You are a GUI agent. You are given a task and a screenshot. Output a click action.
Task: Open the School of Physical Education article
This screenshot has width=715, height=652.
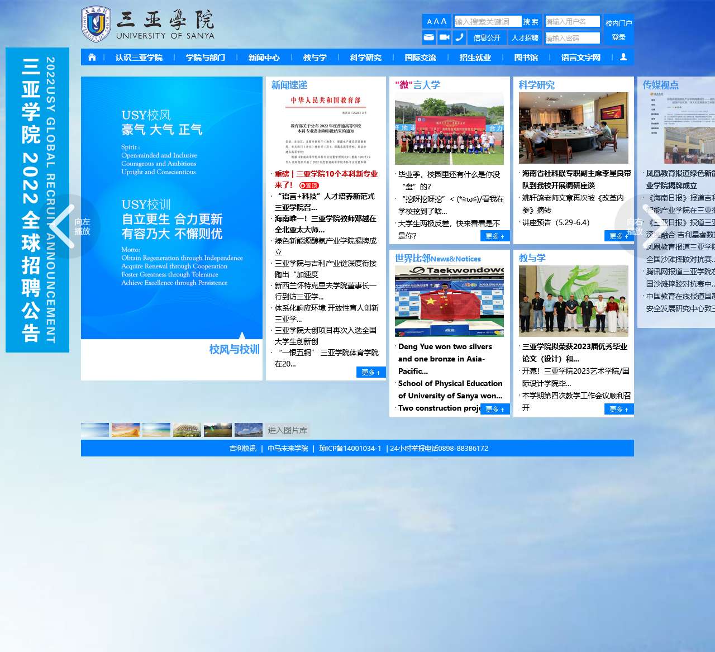pyautogui.click(x=450, y=389)
